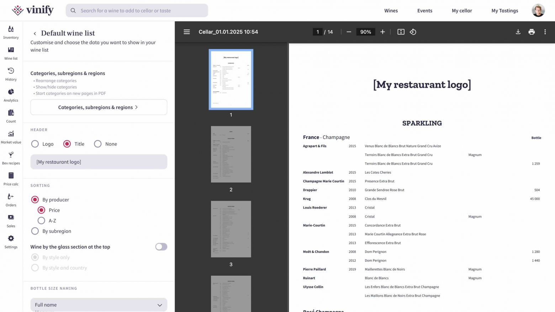Decrease PDF zoom below 90%
555x312 pixels.
click(x=349, y=32)
